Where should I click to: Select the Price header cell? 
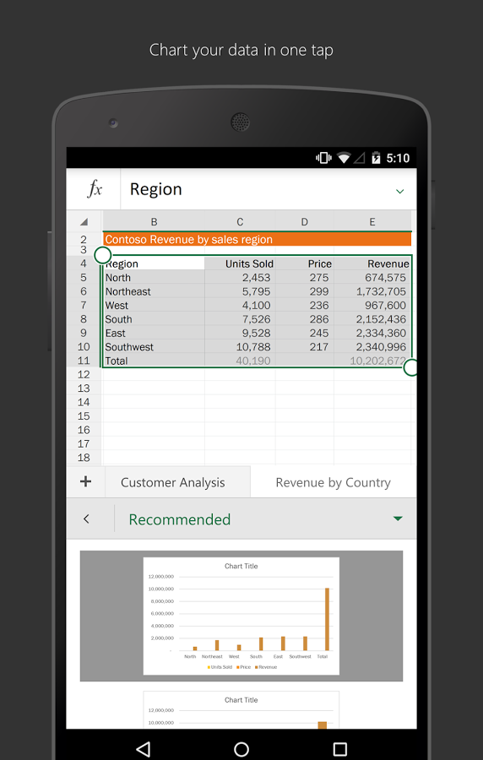[304, 263]
